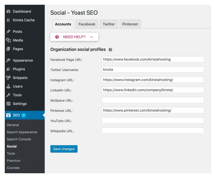This screenshot has width=216, height=178.
Task: Select Social submenu item
Action: tap(12, 146)
